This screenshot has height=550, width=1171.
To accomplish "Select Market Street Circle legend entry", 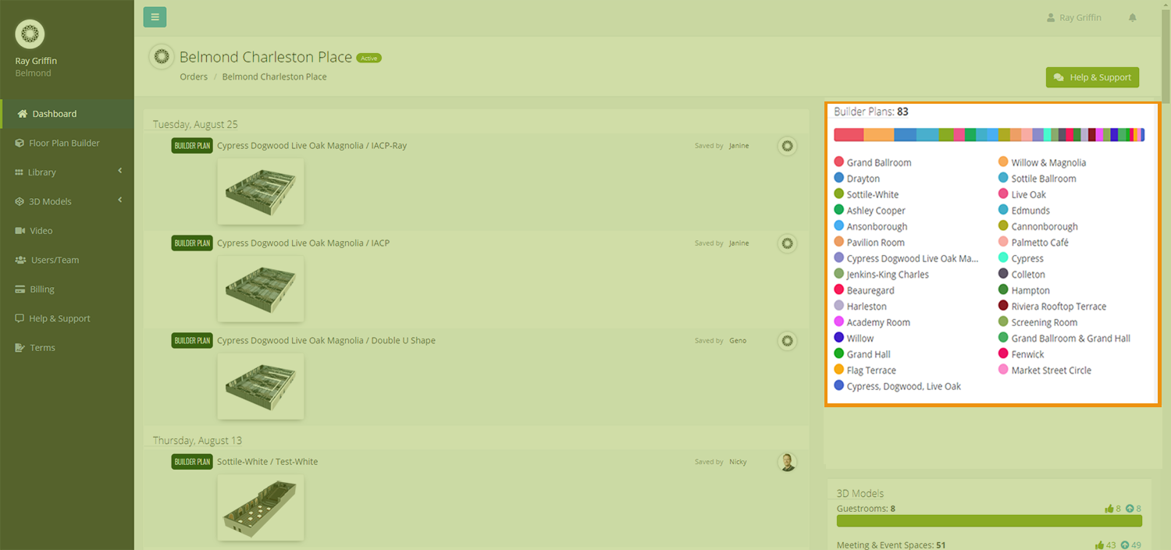I will [x=1045, y=371].
